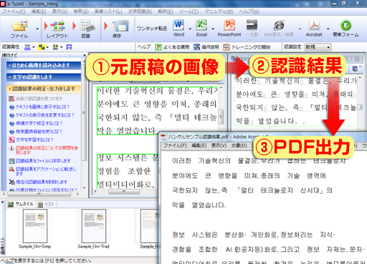Open link テキストの表示色を変更するには？

click(x=45, y=115)
